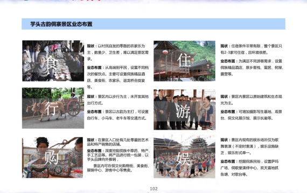The height and width of the screenshot is (193, 307).
Task: Click text 从高端到平民，设置不同档
Action: 127,68
